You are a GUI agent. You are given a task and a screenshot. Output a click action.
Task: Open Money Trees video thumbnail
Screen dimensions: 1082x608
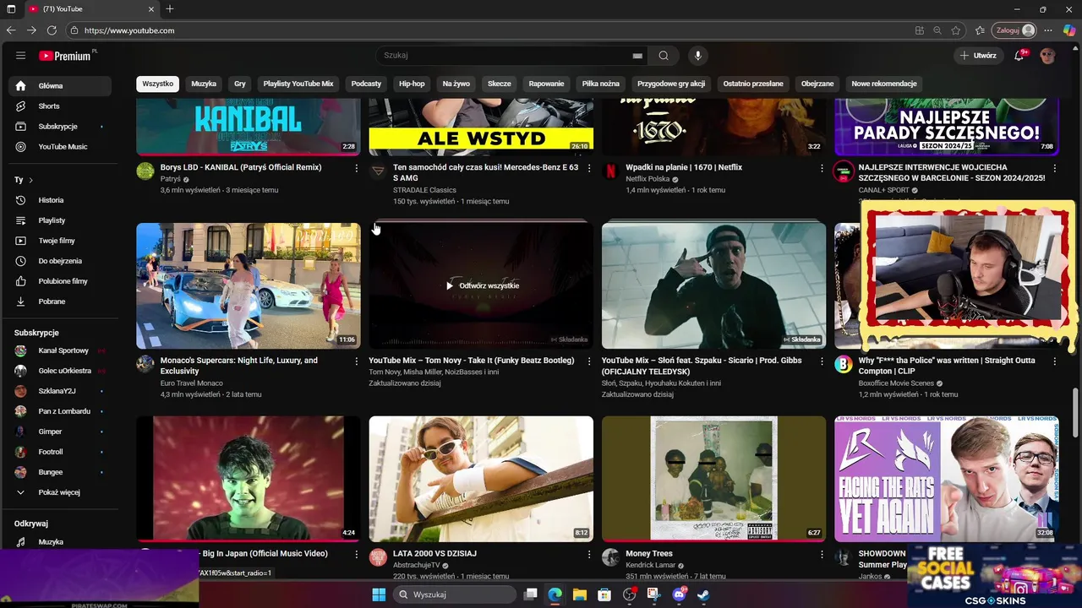coord(713,479)
